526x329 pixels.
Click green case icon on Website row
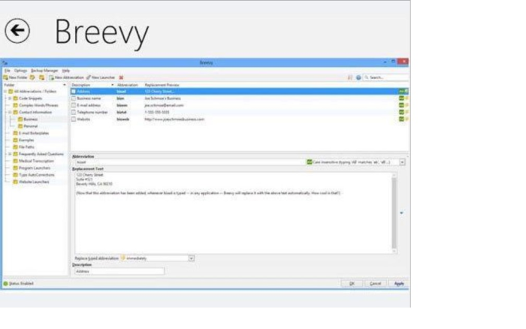click(x=401, y=119)
